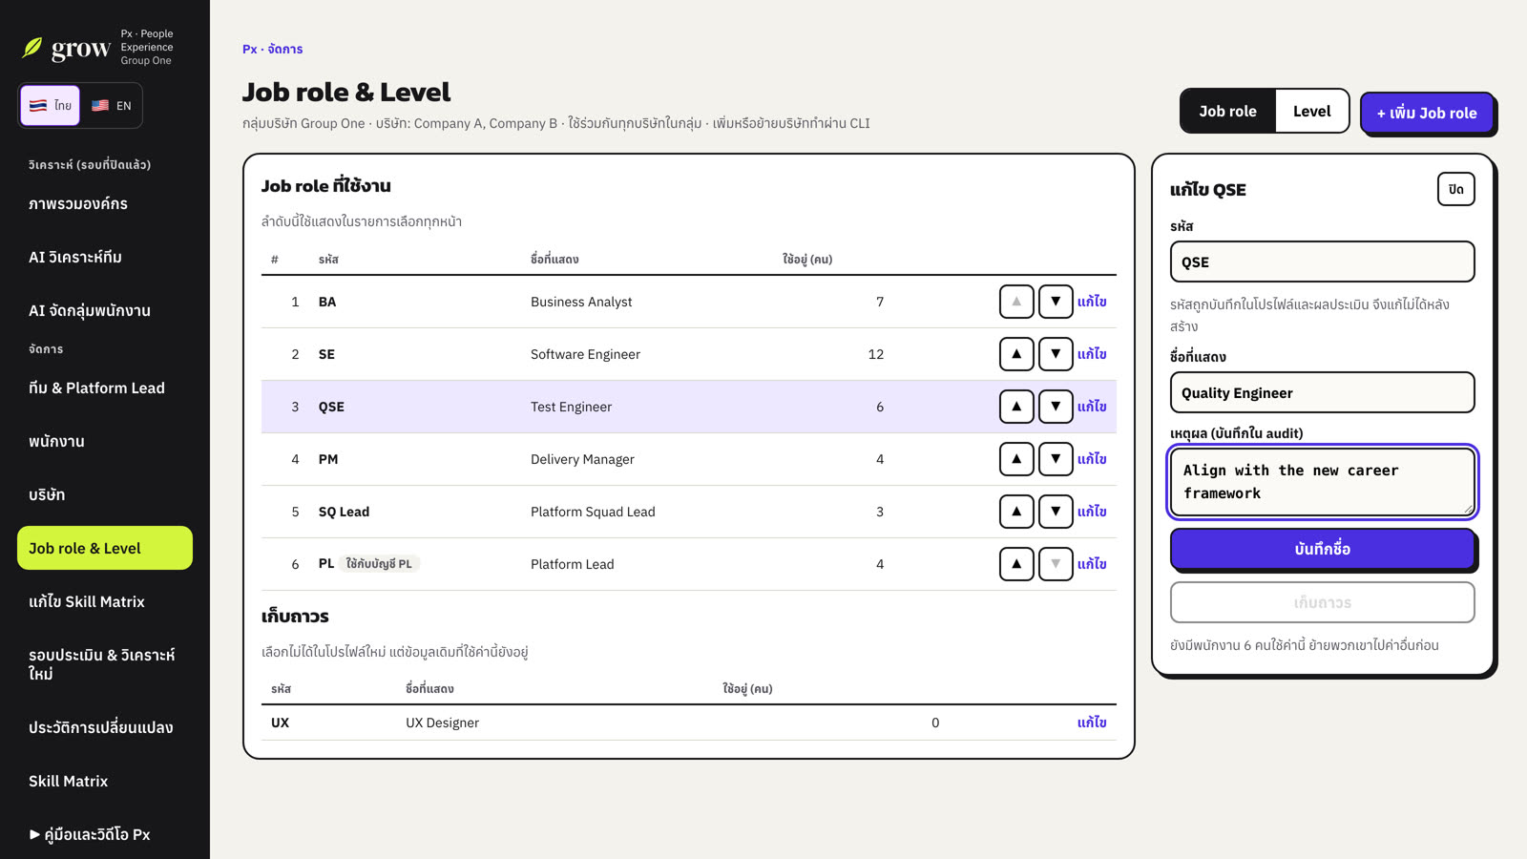Select the Job role tab

pyautogui.click(x=1228, y=112)
